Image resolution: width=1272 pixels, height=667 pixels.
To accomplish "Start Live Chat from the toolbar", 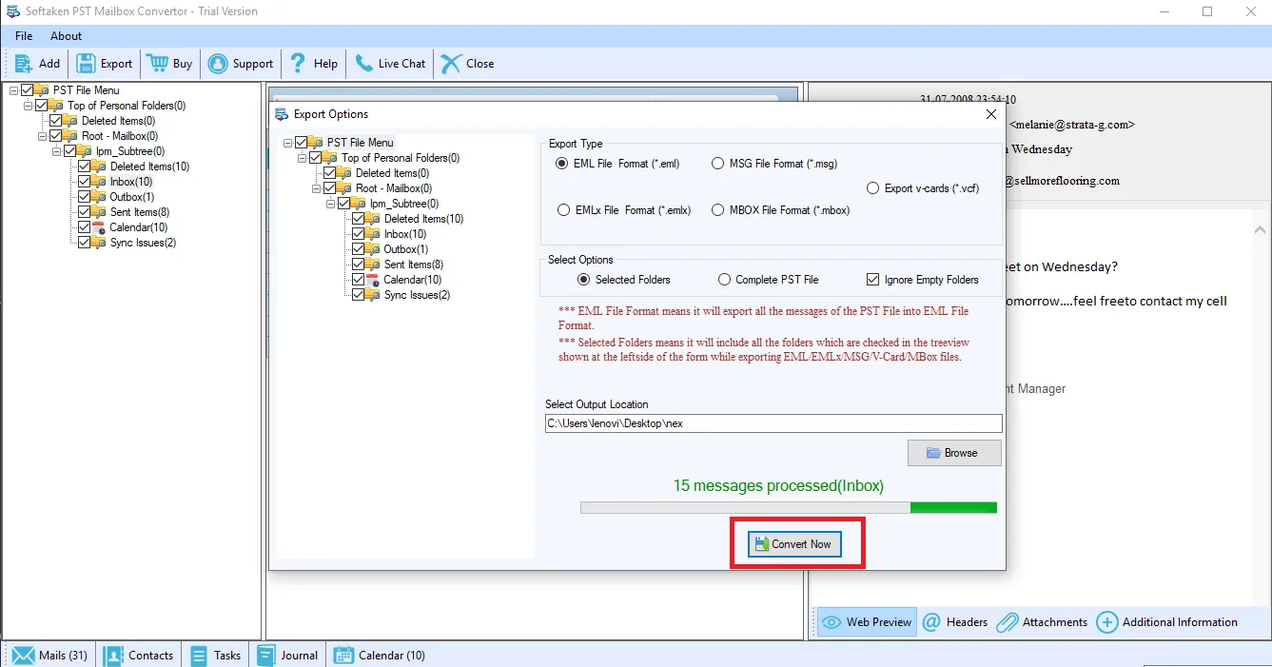I will (x=390, y=64).
